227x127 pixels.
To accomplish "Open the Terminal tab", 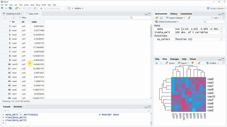I will [x=17, y=107].
